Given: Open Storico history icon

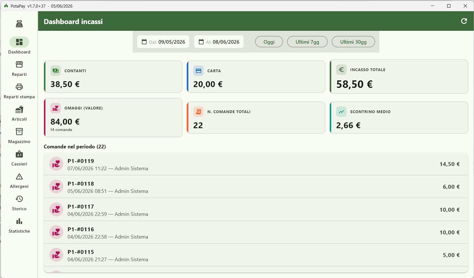Looking at the screenshot, I should pos(19,199).
